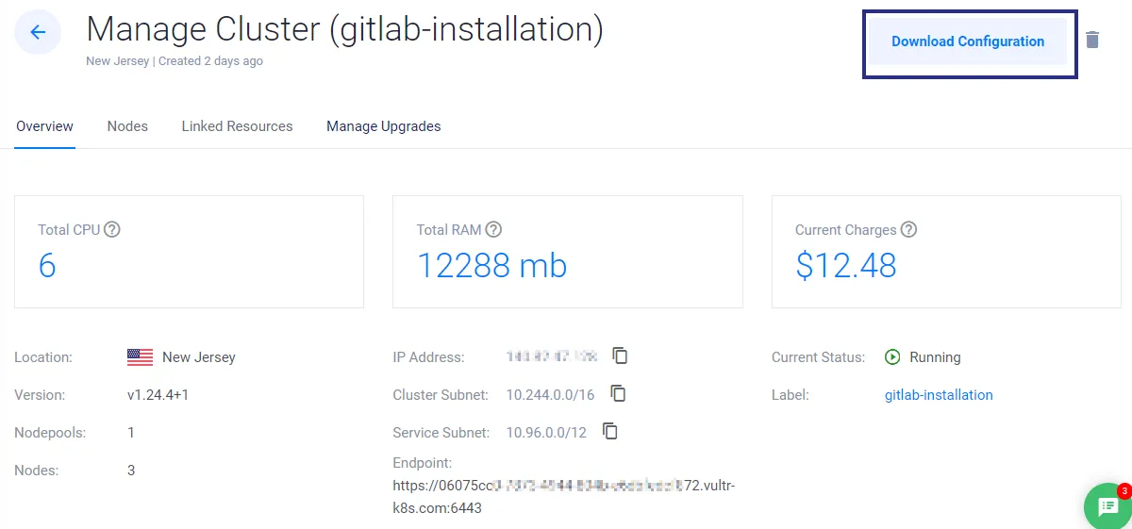Copy the IP Address value

pyautogui.click(x=620, y=355)
